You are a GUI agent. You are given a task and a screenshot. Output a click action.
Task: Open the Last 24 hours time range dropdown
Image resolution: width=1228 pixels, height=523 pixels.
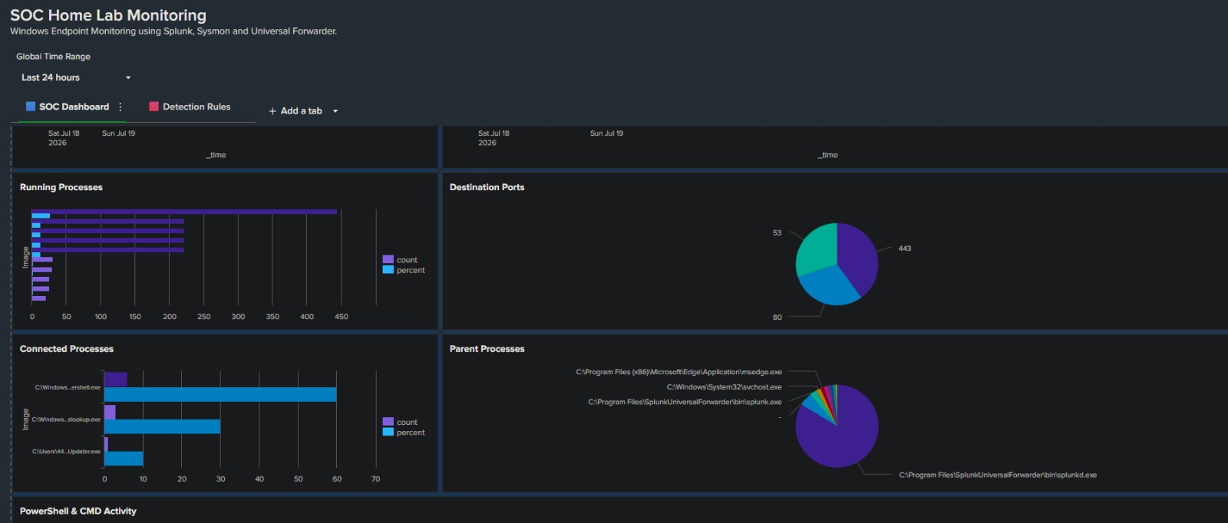(x=75, y=77)
